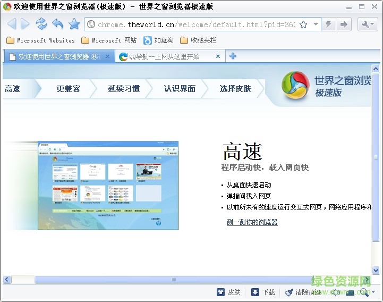Screen dimensions: 383x302
Task: Click the lightning speed mode icon
Action: (329, 24)
